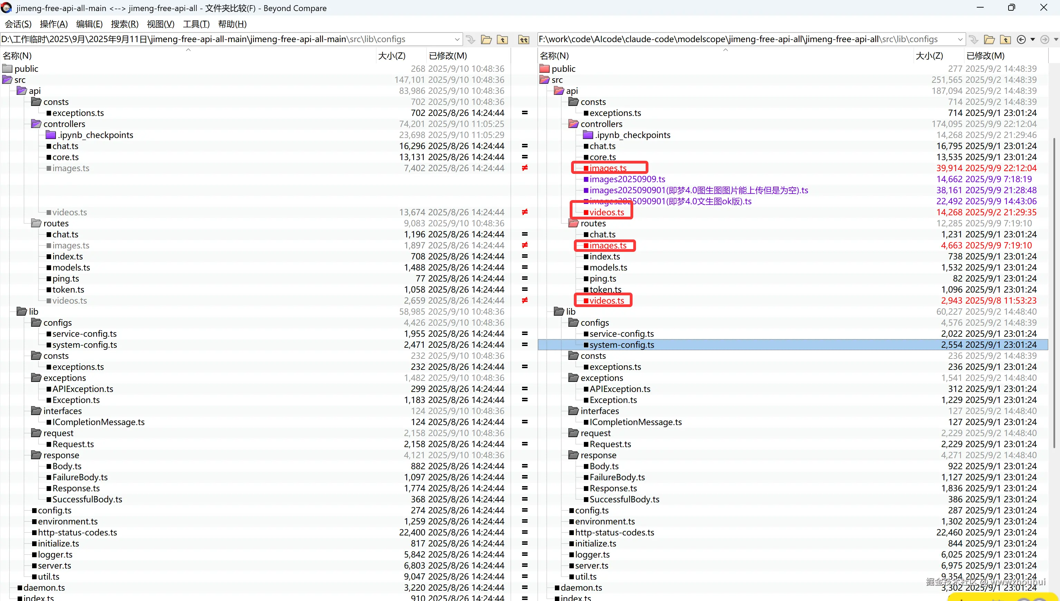The width and height of the screenshot is (1060, 601).
Task: Click the left pane browse-for-folder icon
Action: 486,40
